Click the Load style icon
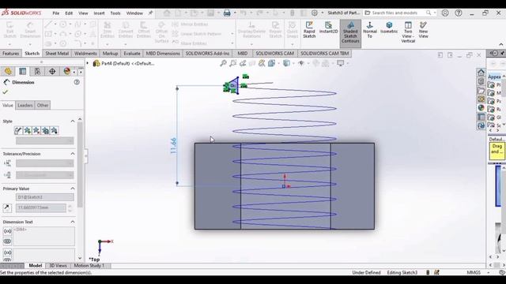 [x=55, y=130]
